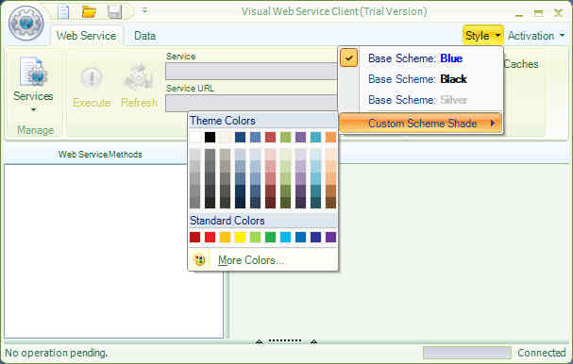Choose the purple standard color

pyautogui.click(x=330, y=238)
